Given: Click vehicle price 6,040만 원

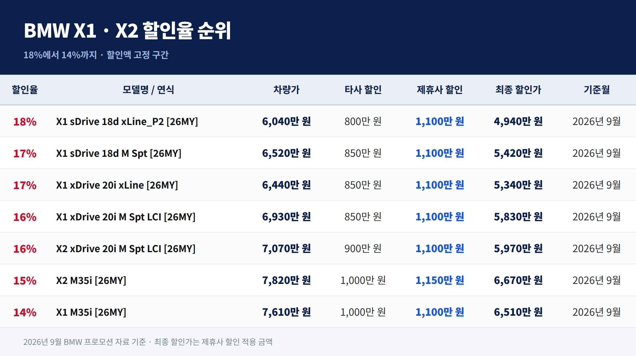Looking at the screenshot, I should coord(286,121).
